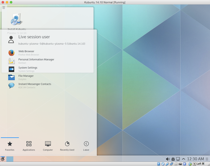The height and width of the screenshot is (166, 210).
Task: Switch to the Applications tab
Action: (29, 146)
